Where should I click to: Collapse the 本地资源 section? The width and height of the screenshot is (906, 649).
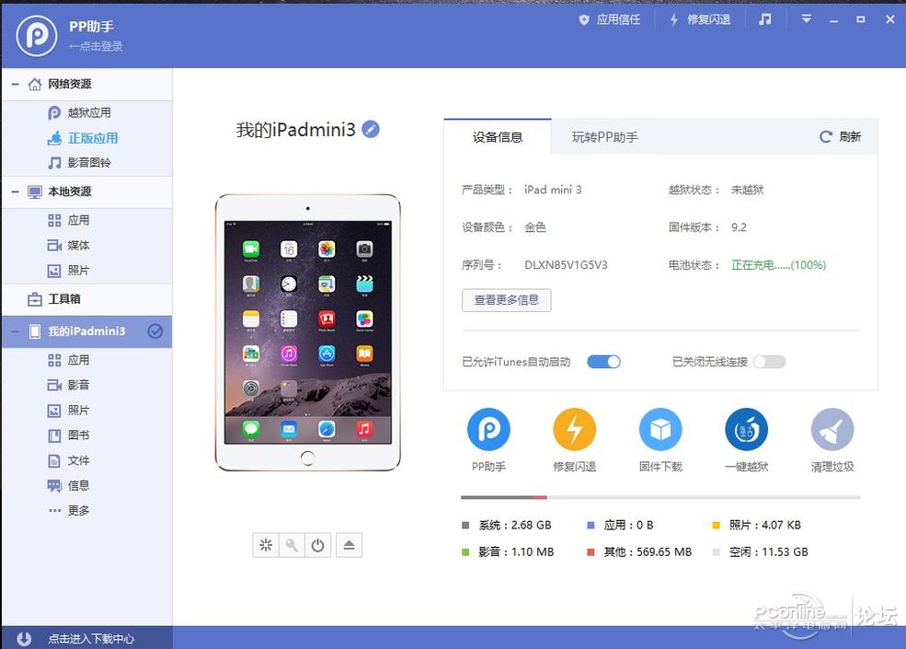pos(15,191)
